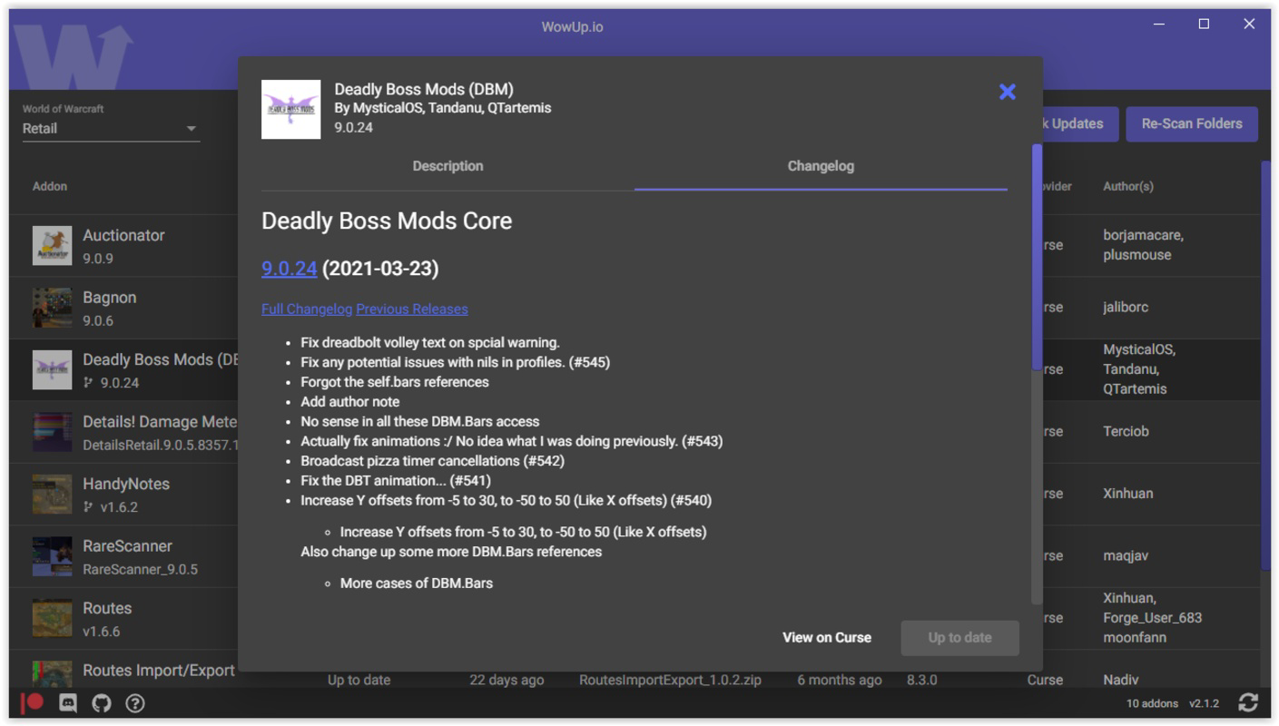The image size is (1279, 726).
Task: Open the 9.0.24 version link
Action: pyautogui.click(x=289, y=269)
